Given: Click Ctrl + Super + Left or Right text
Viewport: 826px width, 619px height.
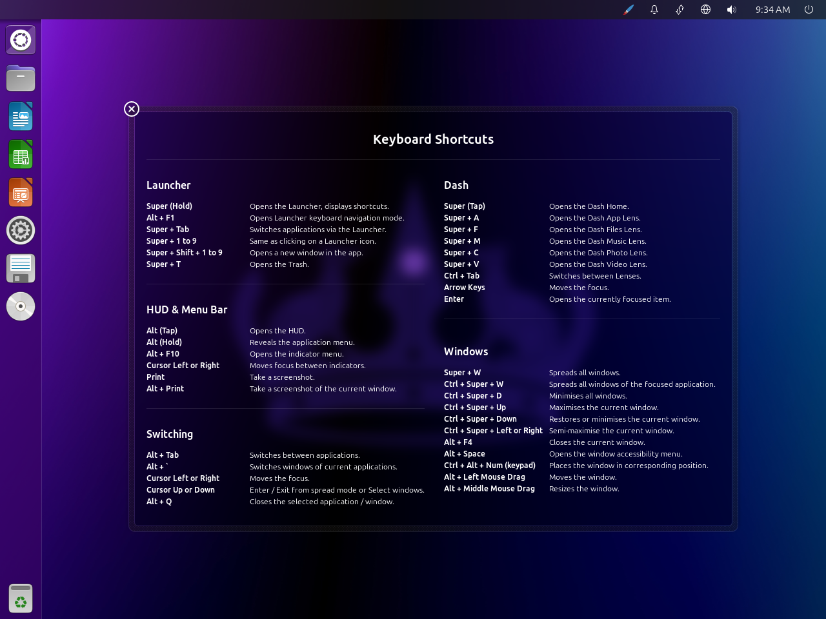Looking at the screenshot, I should pos(493,431).
